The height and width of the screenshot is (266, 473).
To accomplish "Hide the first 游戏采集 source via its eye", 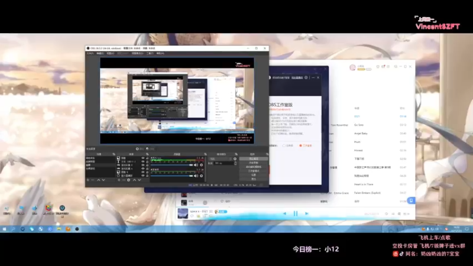I will [x=143, y=165].
